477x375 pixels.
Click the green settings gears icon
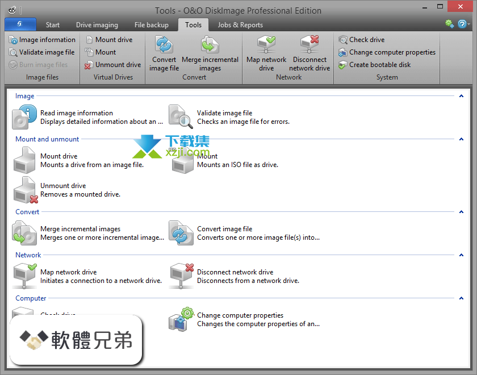pyautogui.click(x=450, y=24)
